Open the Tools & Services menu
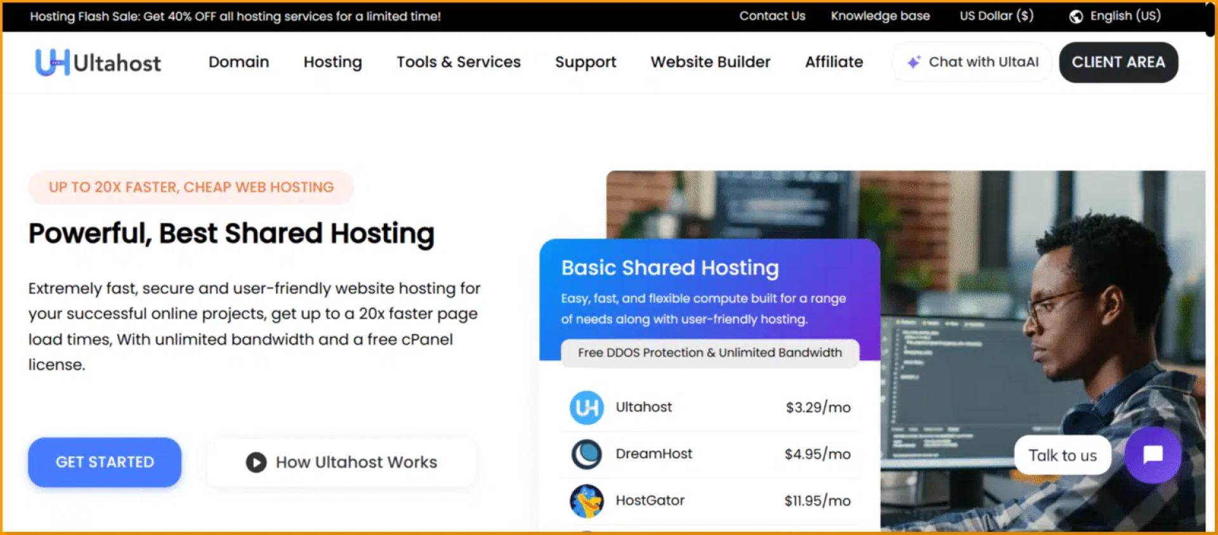The width and height of the screenshot is (1218, 535). pos(458,62)
